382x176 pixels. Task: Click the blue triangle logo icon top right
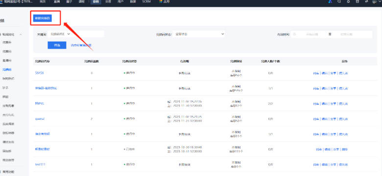(x=330, y=1)
